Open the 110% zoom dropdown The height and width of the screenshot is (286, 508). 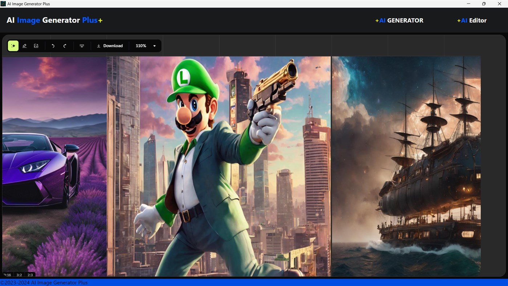[146, 46]
